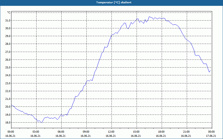
Task: Click the 12:00 time axis label
Action: pyautogui.click(x=111, y=132)
